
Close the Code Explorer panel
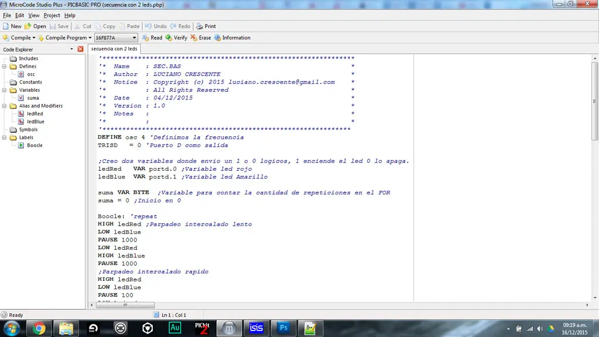tap(80, 49)
